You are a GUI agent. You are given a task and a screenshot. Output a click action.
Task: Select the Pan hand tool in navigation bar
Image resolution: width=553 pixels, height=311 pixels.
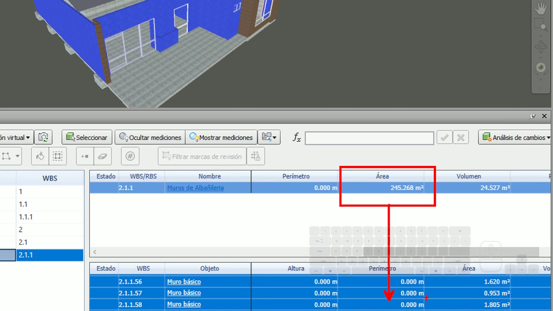[x=541, y=8]
